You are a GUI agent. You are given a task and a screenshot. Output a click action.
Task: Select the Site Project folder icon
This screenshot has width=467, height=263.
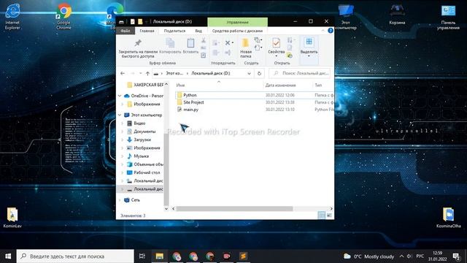point(180,102)
